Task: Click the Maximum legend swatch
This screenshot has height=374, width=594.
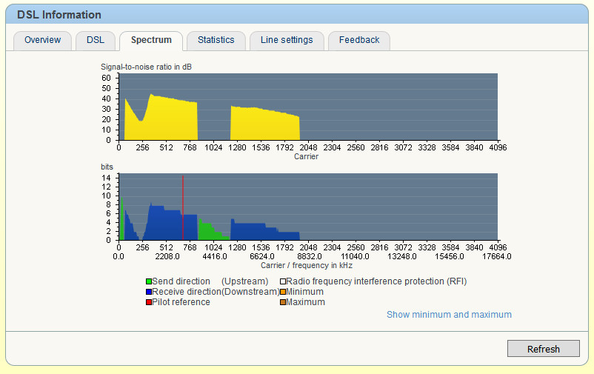Action: click(283, 302)
